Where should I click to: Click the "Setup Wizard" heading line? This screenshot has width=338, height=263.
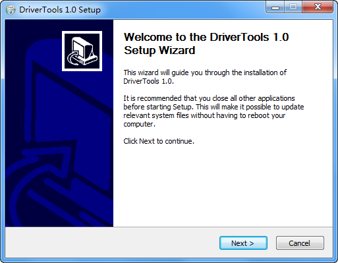click(x=159, y=50)
